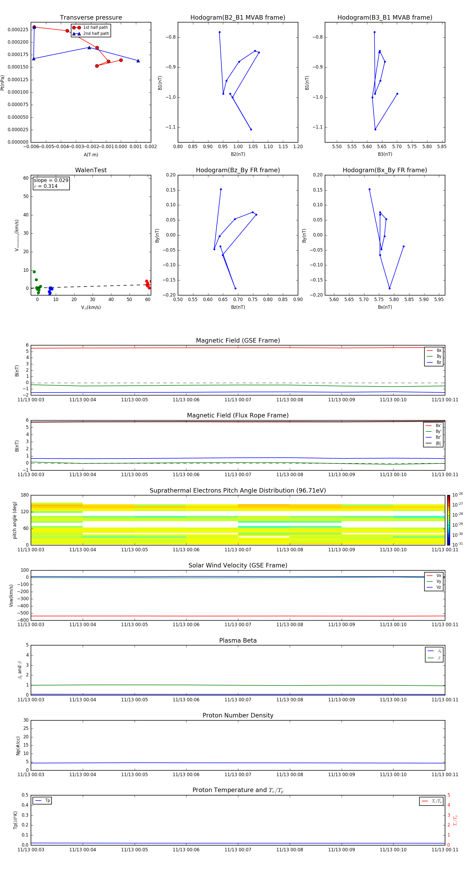Image resolution: width=476 pixels, height=873 pixels.
Task: Click the 'Plasma Beta' plot title
Action: (x=238, y=640)
